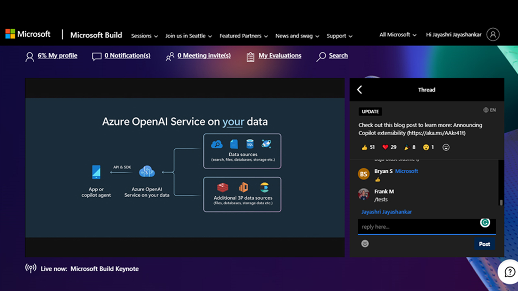The width and height of the screenshot is (518, 291).
Task: Open the emoji picker below reply box
Action: pos(365,243)
